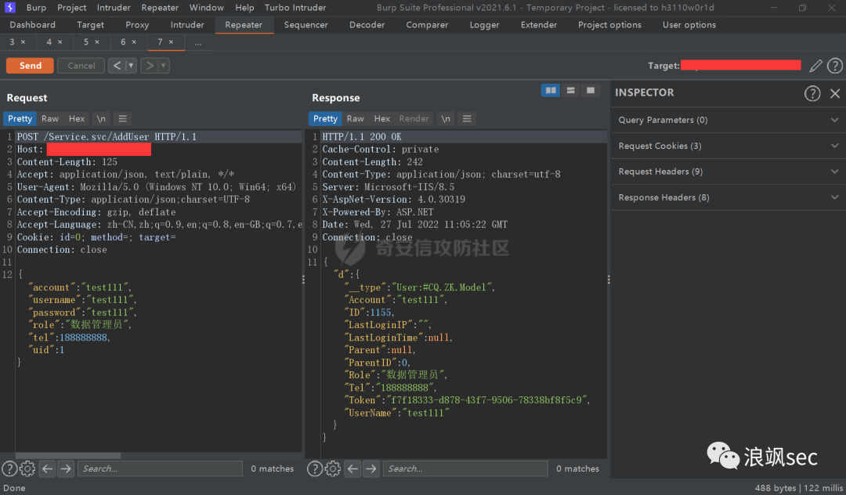The height and width of the screenshot is (495, 846).
Task: Open back history dropdown arrow
Action: pos(131,66)
